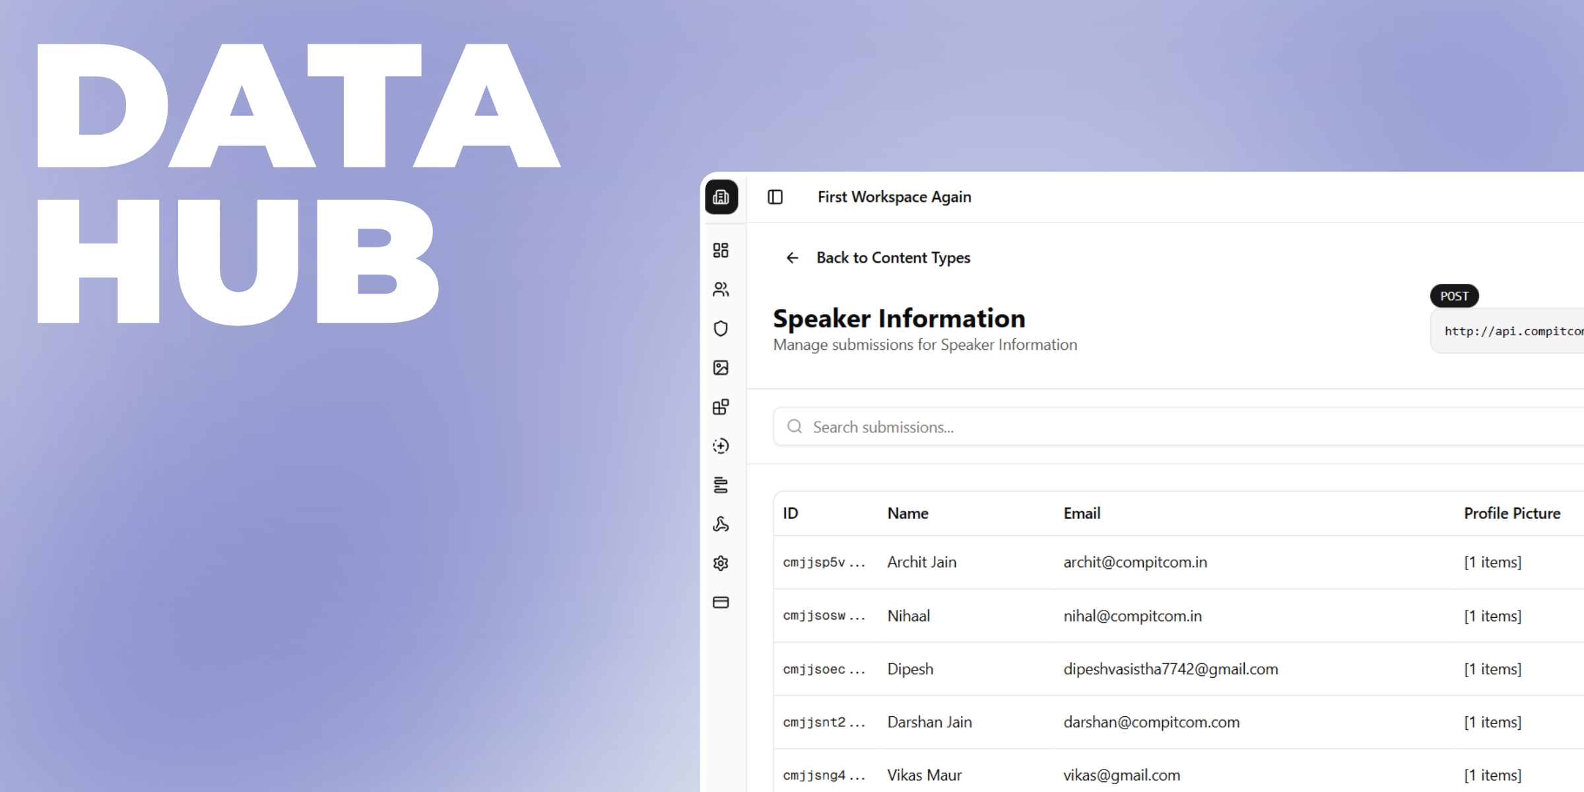Open the media library image icon

(721, 368)
